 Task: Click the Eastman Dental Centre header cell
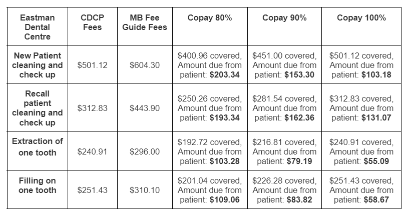pyautogui.click(x=38, y=27)
